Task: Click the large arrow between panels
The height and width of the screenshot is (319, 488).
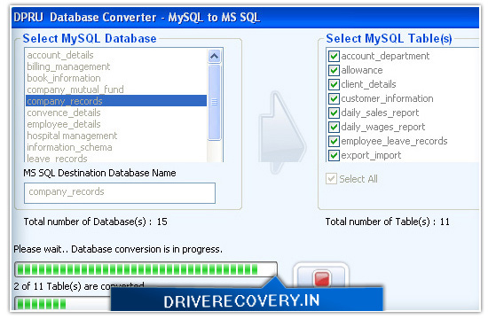Action: 282,132
